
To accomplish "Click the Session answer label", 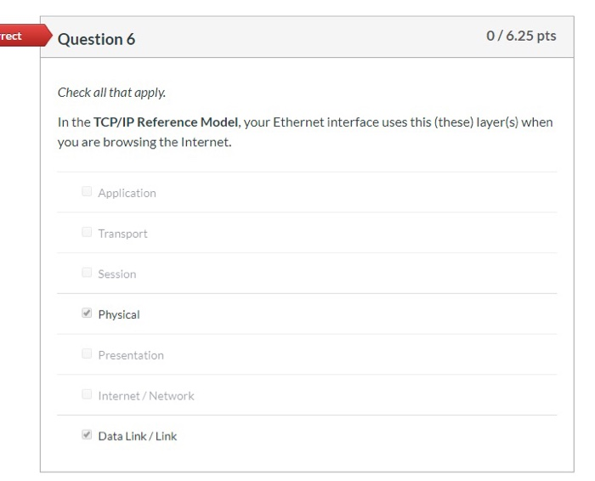I will tap(116, 274).
